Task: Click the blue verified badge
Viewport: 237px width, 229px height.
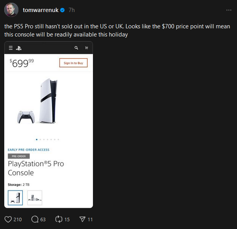Action: [x=62, y=10]
